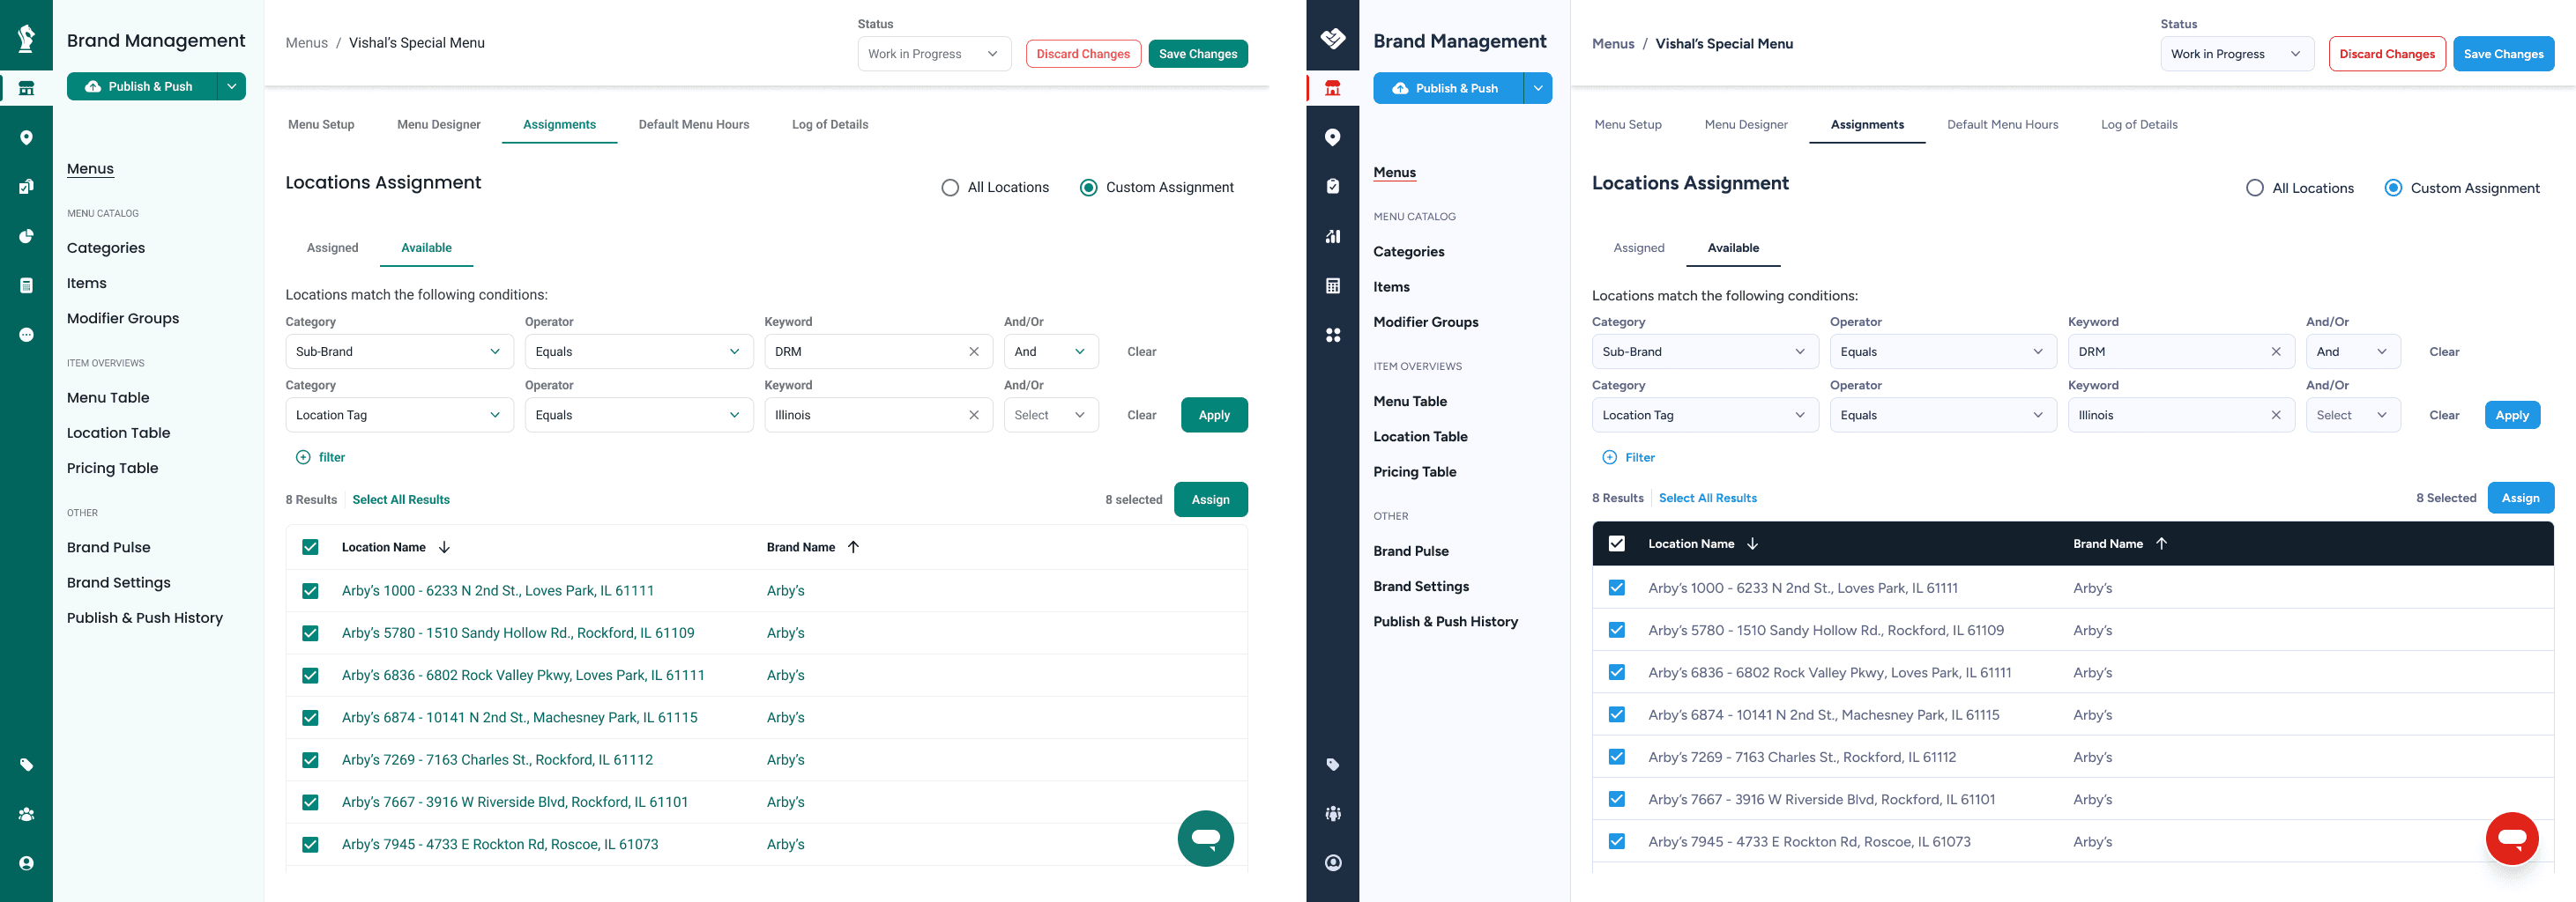Open the pie chart icon in the green sidebar
Image resolution: width=2576 pixels, height=902 pixels.
pyautogui.click(x=27, y=237)
